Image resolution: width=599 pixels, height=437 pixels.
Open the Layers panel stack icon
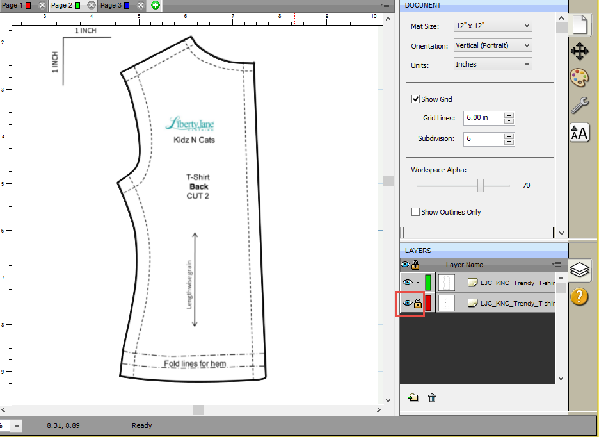(580, 270)
